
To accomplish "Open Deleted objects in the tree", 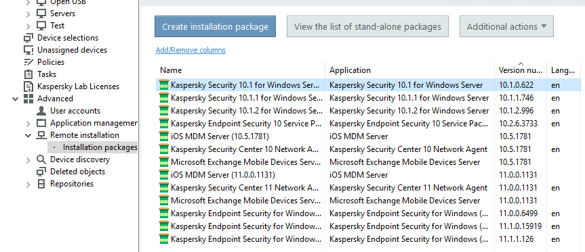I will pos(77,172).
